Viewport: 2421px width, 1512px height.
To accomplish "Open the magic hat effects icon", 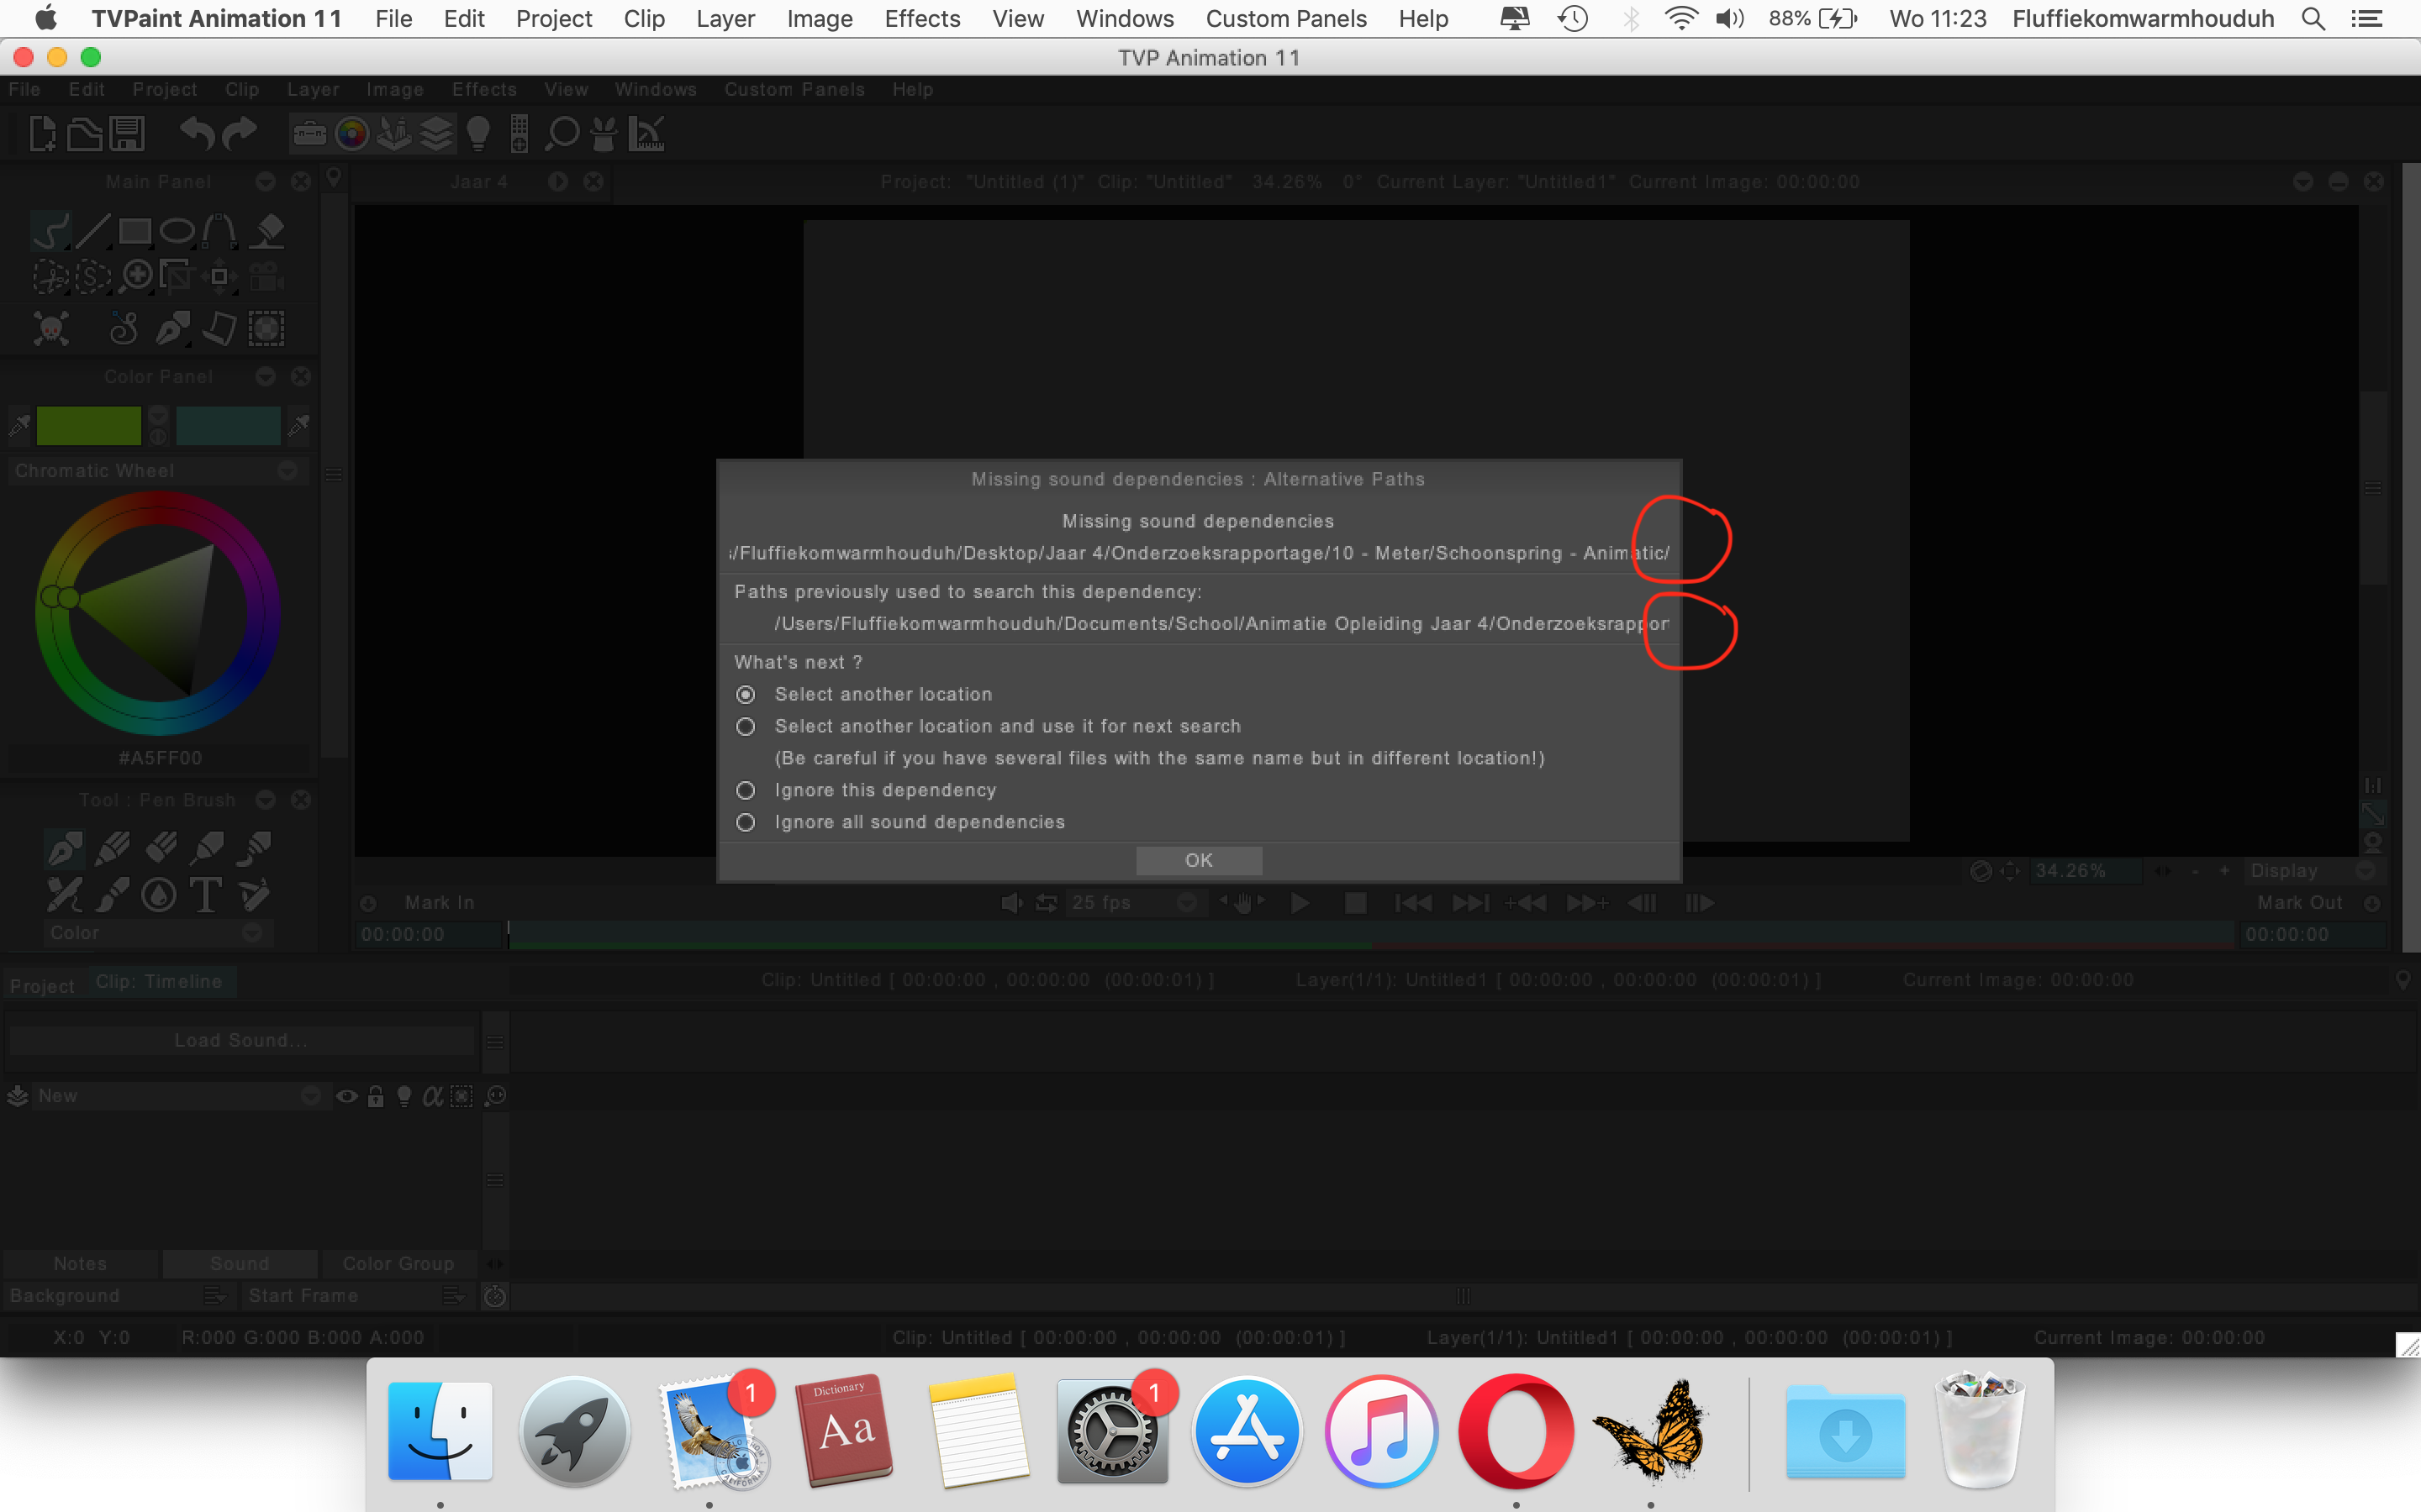I will (604, 133).
